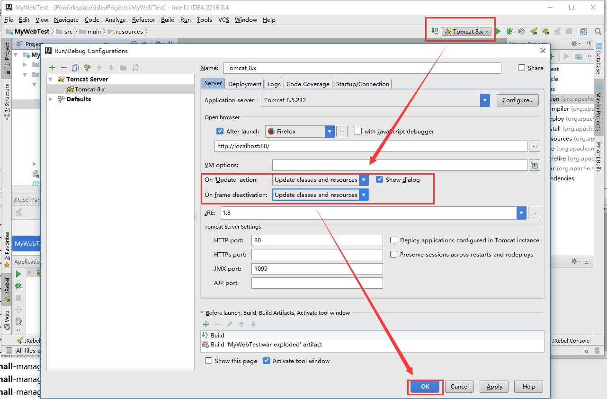Click the Apply button

click(x=494, y=387)
